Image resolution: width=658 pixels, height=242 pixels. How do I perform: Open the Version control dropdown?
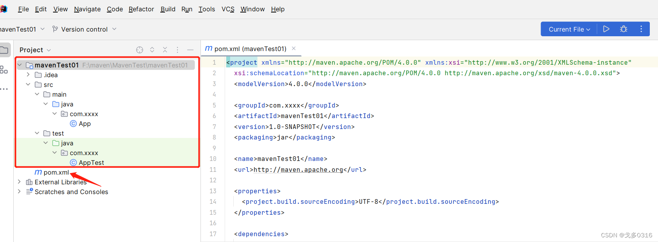pos(84,29)
